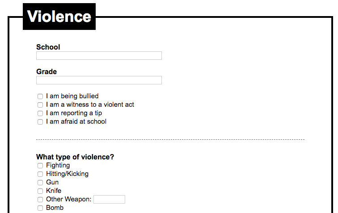This screenshot has width=338, height=213.
Task: Click the Other Weapon text box
Action: [109, 199]
